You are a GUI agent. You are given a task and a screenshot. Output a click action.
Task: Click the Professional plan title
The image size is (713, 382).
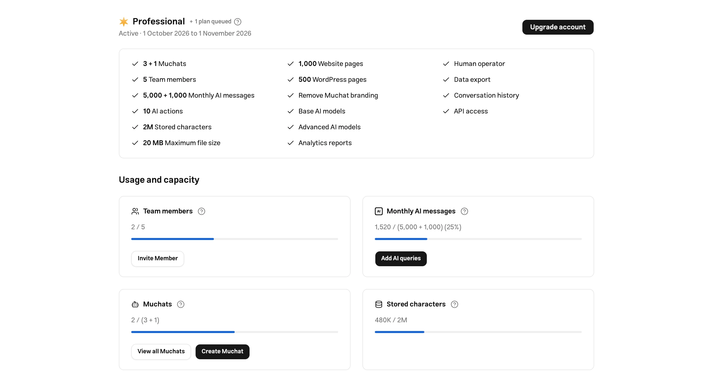point(159,21)
